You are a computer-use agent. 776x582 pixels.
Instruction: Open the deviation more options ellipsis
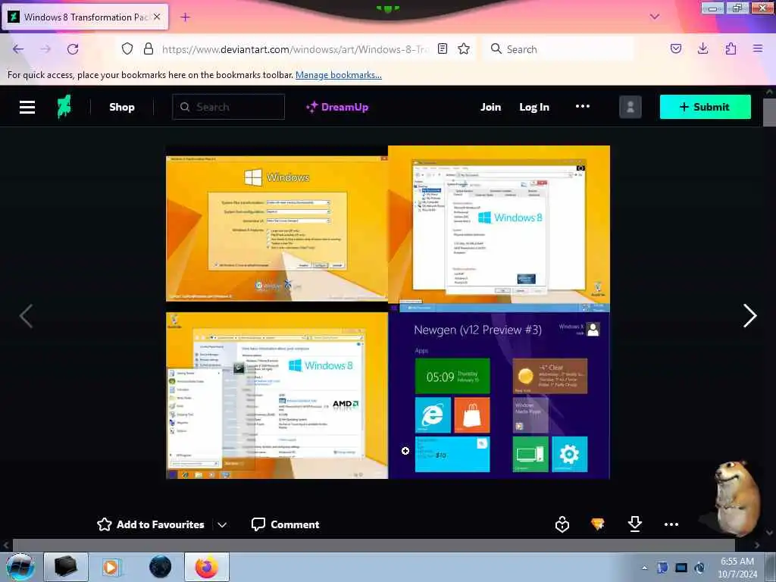[671, 524]
